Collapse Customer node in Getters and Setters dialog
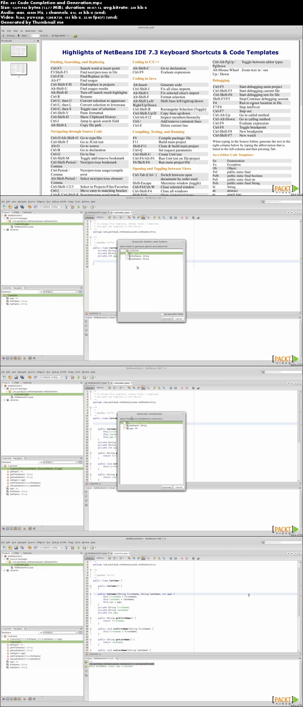The height and width of the screenshot is (707, 303). pyautogui.click(x=121, y=250)
